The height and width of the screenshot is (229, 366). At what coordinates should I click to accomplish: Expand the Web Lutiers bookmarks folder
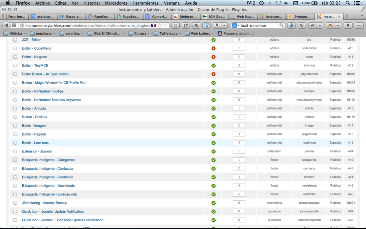[199, 33]
